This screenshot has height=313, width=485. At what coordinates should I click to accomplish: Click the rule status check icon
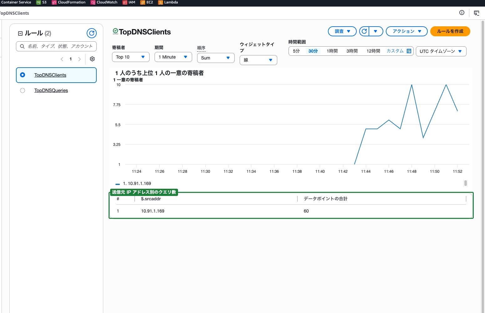click(x=115, y=31)
